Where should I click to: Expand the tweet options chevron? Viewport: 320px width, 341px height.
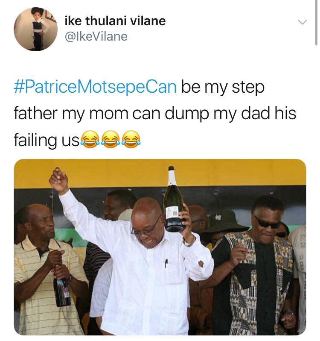click(302, 22)
